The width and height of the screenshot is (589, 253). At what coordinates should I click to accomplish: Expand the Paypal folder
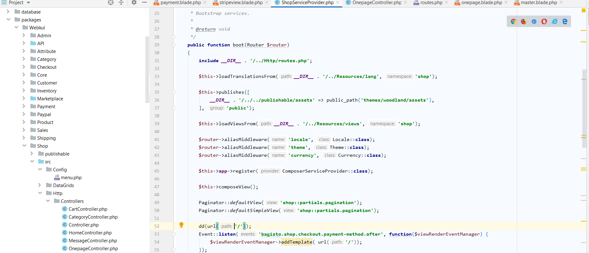(24, 114)
